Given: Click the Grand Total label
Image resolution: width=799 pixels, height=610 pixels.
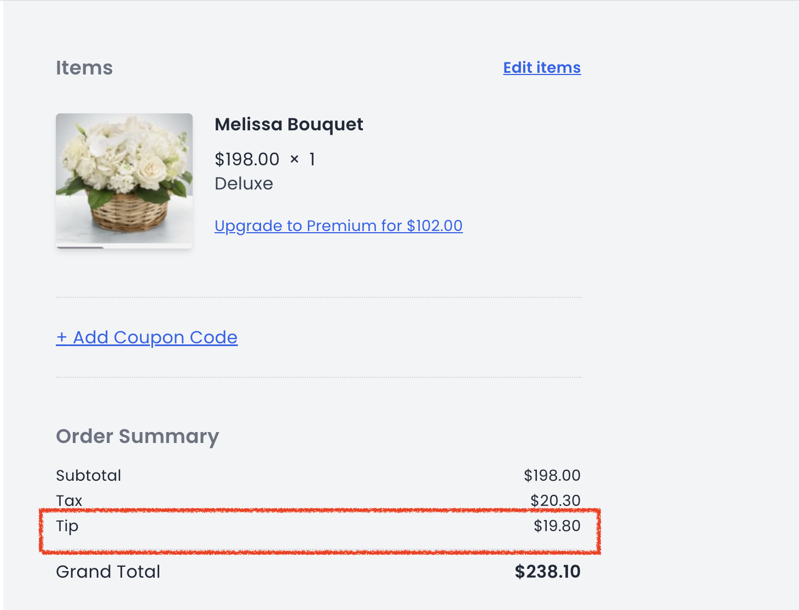Looking at the screenshot, I should [108, 572].
